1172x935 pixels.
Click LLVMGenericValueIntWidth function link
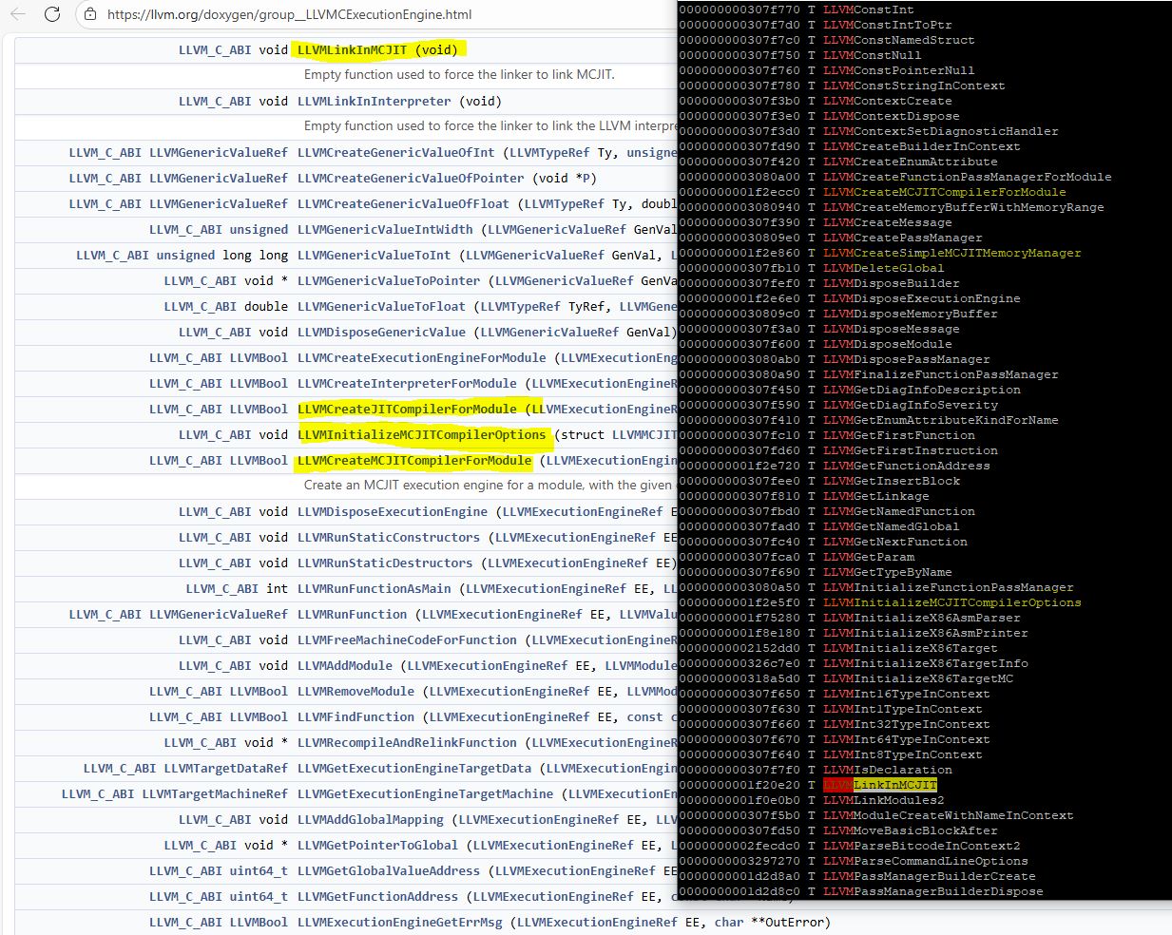384,230
